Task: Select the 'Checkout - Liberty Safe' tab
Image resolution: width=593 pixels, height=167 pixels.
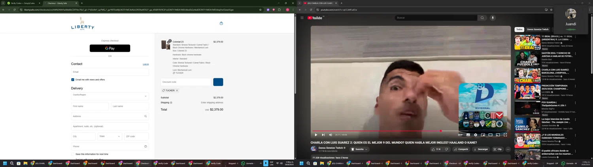Action: click(x=60, y=3)
